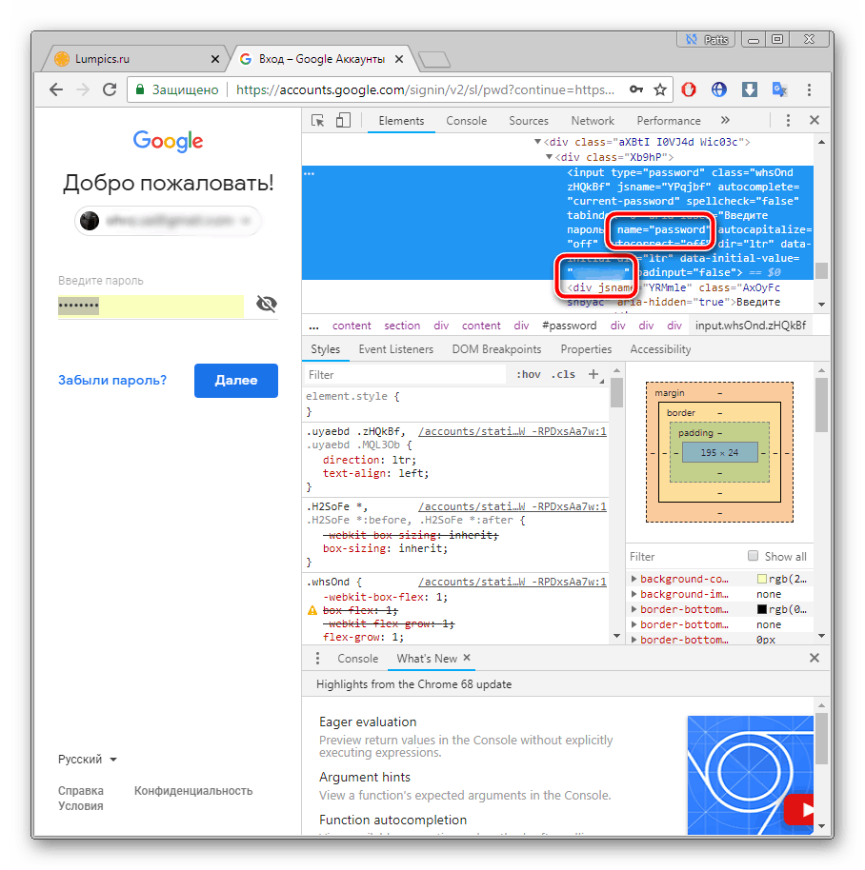Click the Забыли пароль? link
Viewport: 865px width, 870px height.
(112, 380)
